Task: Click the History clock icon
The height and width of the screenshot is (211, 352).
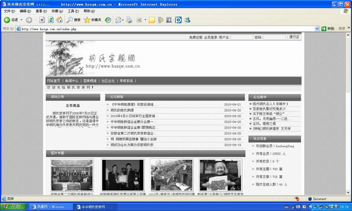Action: pyautogui.click(x=108, y=20)
